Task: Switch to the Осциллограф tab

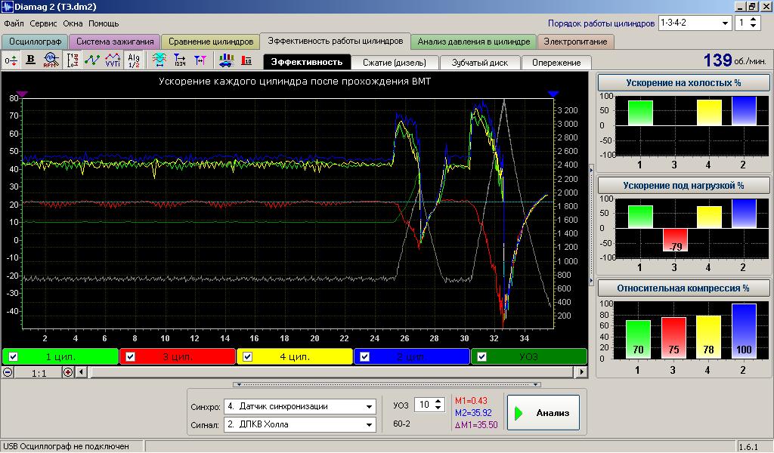Action: pos(35,42)
